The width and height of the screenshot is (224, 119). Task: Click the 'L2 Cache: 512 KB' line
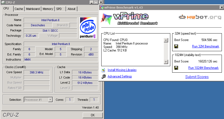pos(115,50)
